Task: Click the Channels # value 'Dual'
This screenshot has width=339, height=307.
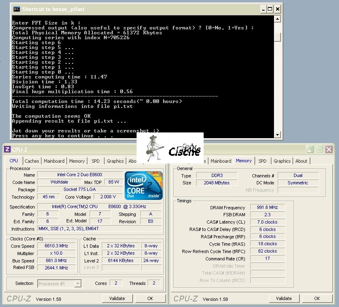Action: tap(298, 175)
